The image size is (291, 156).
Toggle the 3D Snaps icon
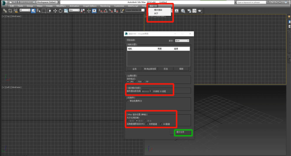(x=100, y=11)
